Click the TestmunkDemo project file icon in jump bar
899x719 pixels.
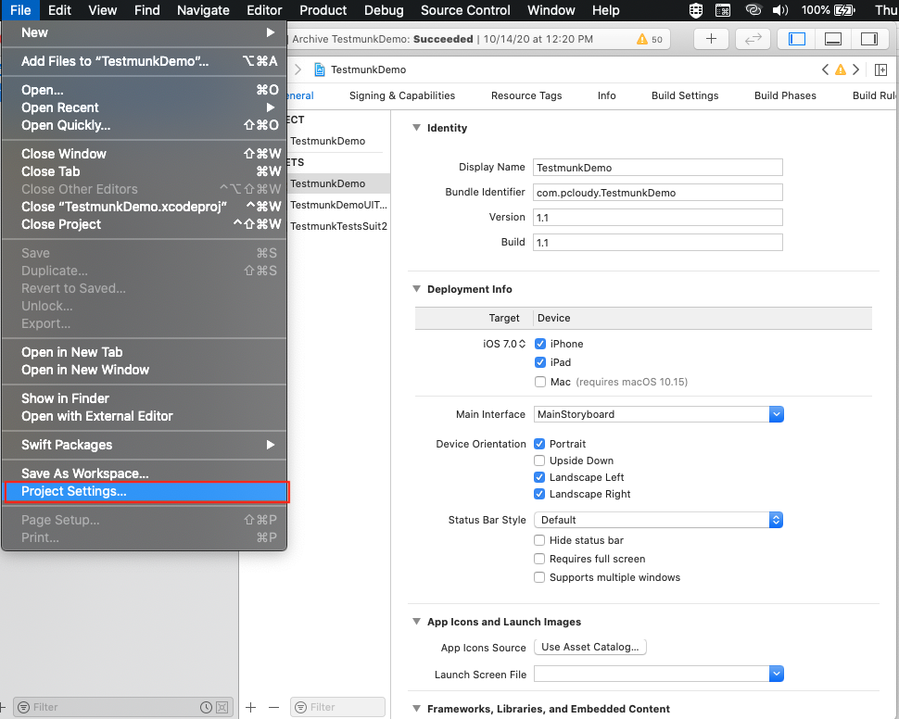(320, 69)
